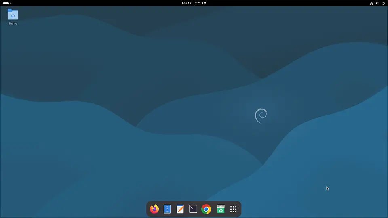Open the Home folder desktop icon
The height and width of the screenshot is (218, 388).
click(13, 15)
